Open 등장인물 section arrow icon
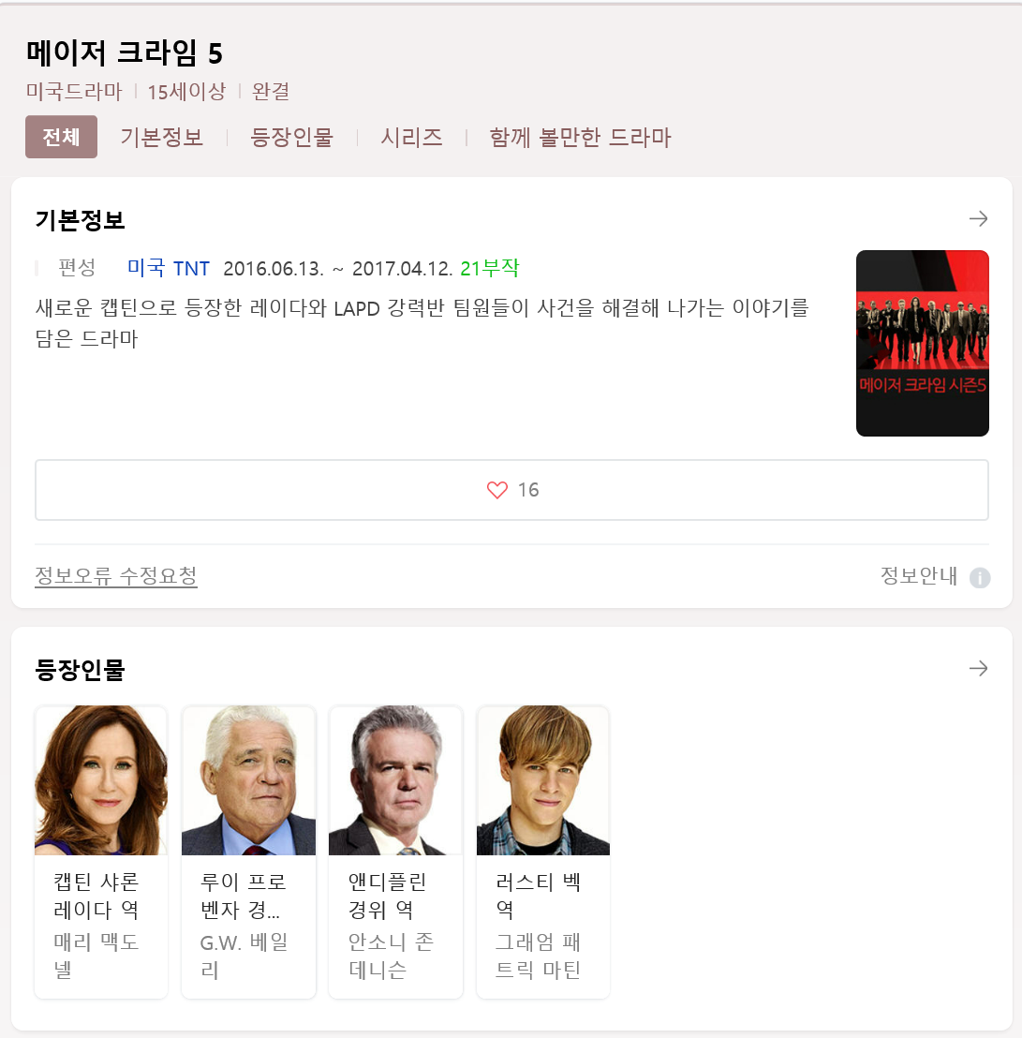 coord(978,669)
